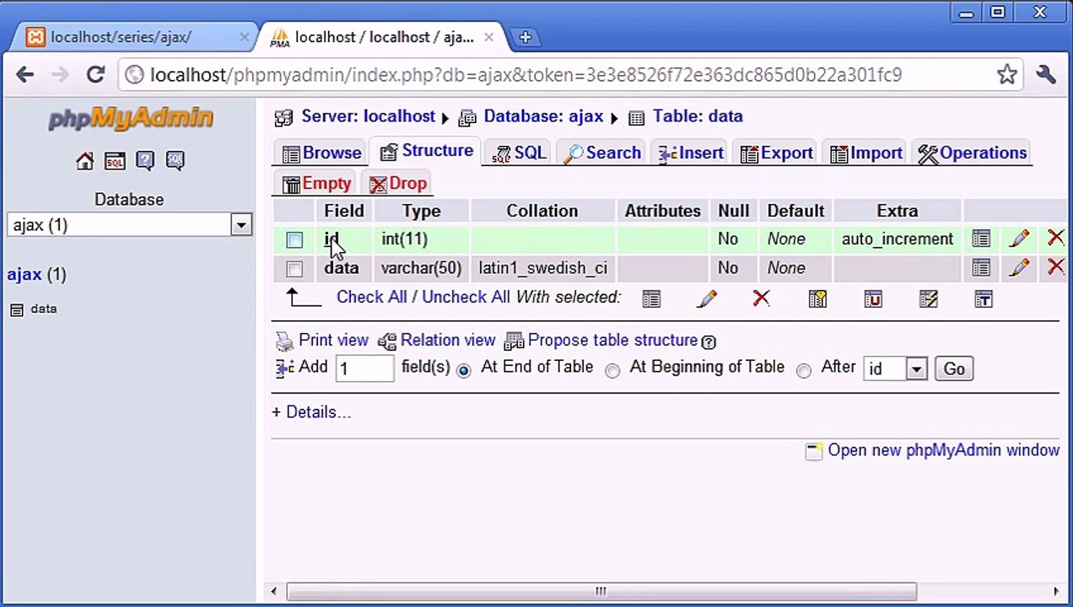Viewport: 1073px width, 607px height.
Task: Click the Uncheck All link
Action: tap(466, 298)
